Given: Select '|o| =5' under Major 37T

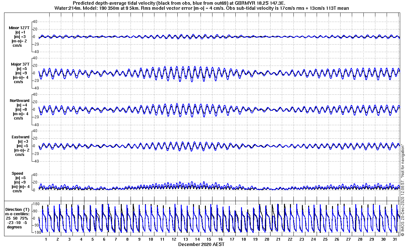Looking at the screenshot, I should click(22, 69).
